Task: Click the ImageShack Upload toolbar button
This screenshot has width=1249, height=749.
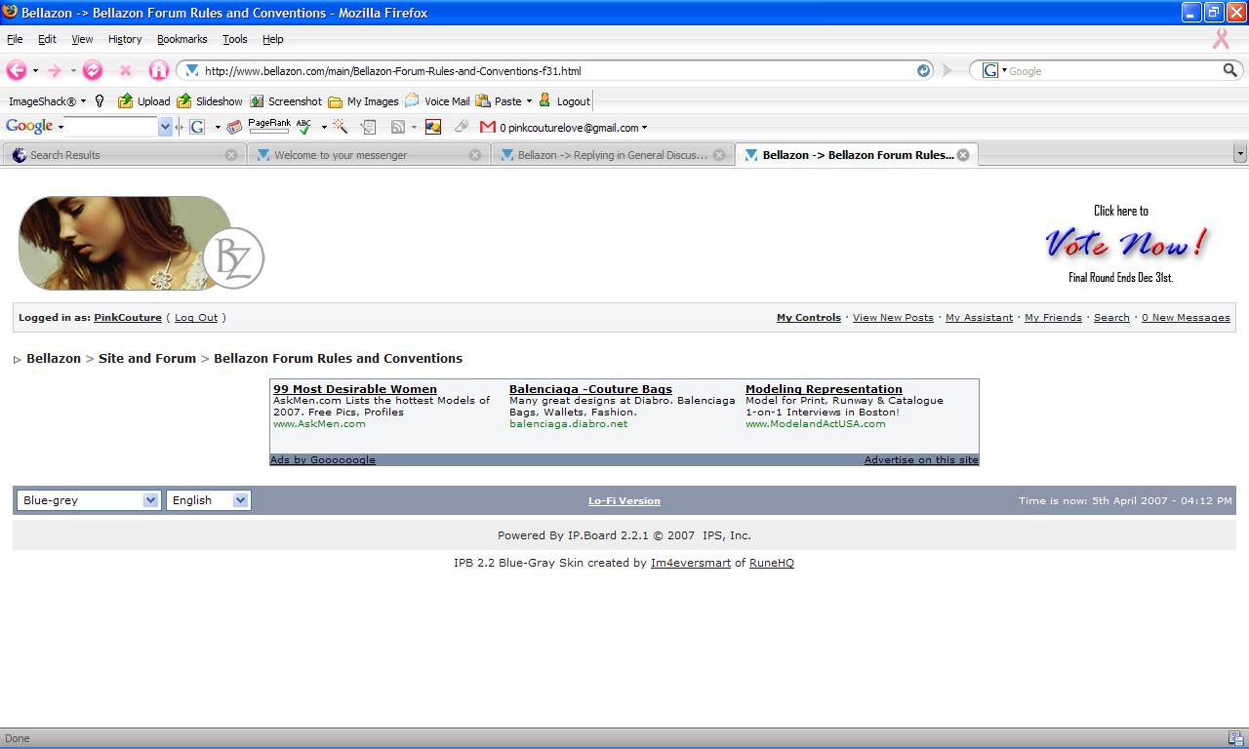Action: click(143, 101)
